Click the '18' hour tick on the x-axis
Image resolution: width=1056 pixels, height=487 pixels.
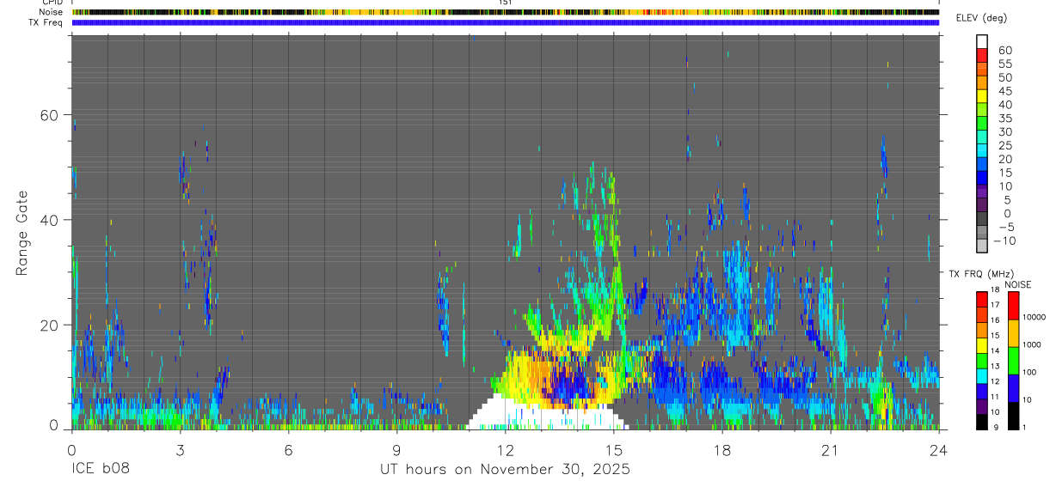tap(721, 449)
